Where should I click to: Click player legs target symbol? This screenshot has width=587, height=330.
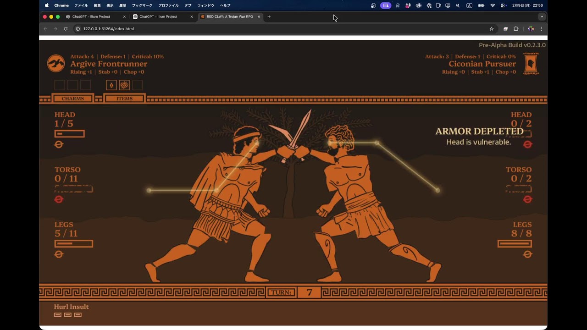pos(59,254)
